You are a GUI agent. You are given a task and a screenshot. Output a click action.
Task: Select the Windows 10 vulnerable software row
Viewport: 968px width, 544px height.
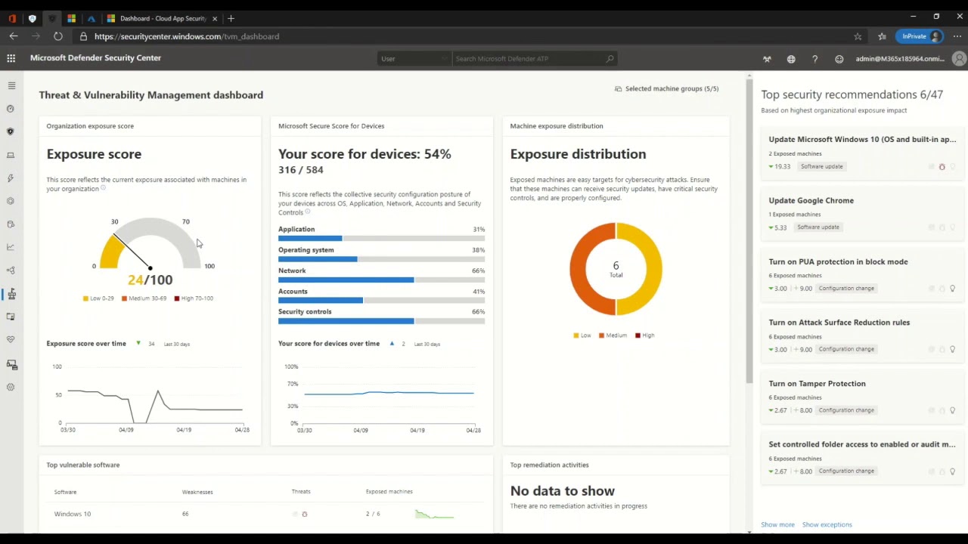click(x=265, y=515)
